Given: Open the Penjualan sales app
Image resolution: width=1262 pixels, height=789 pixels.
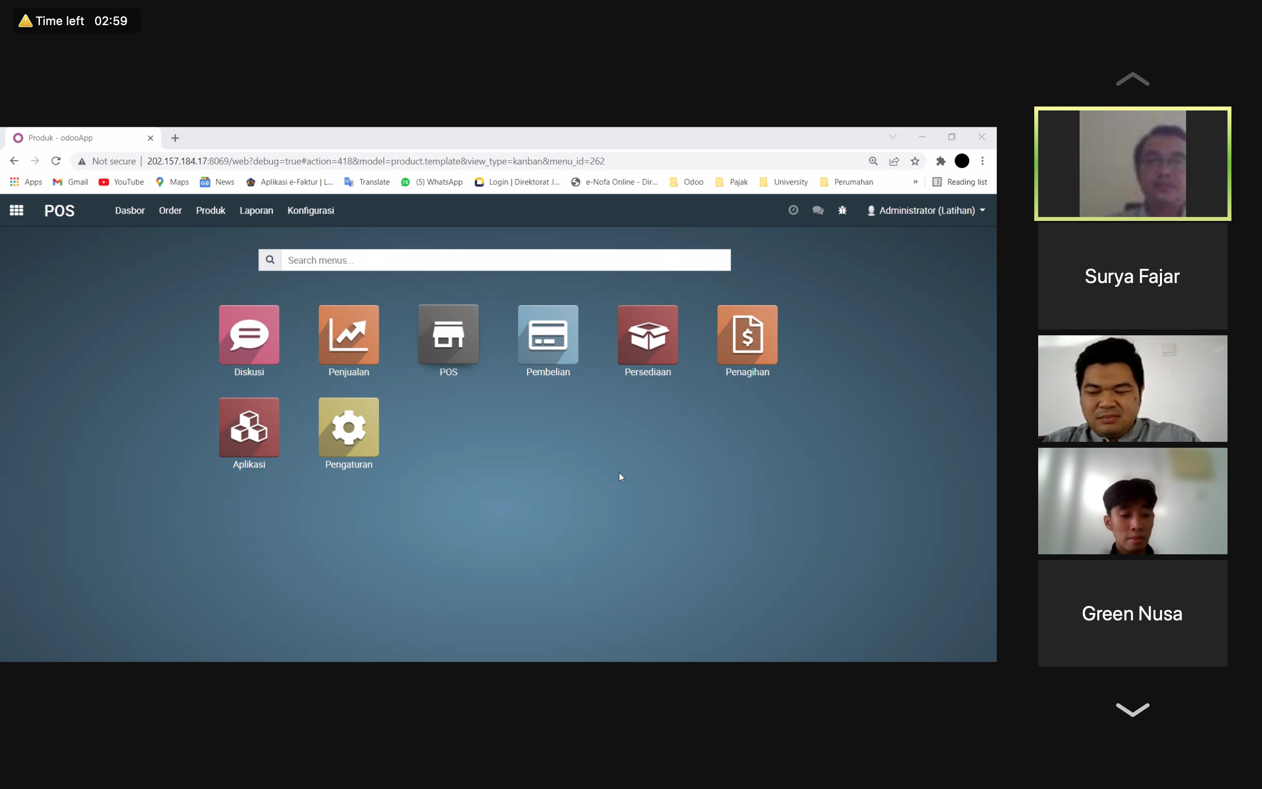Looking at the screenshot, I should [349, 334].
